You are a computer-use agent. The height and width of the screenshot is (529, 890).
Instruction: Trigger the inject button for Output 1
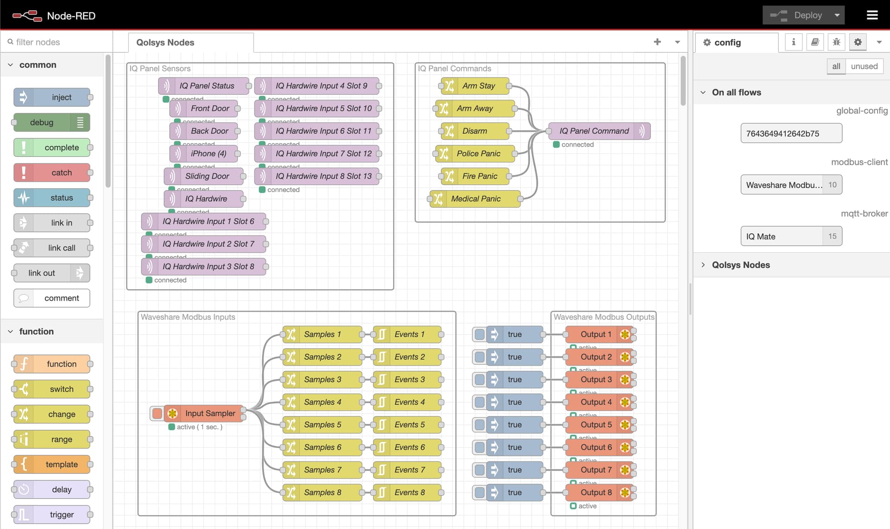pyautogui.click(x=480, y=334)
